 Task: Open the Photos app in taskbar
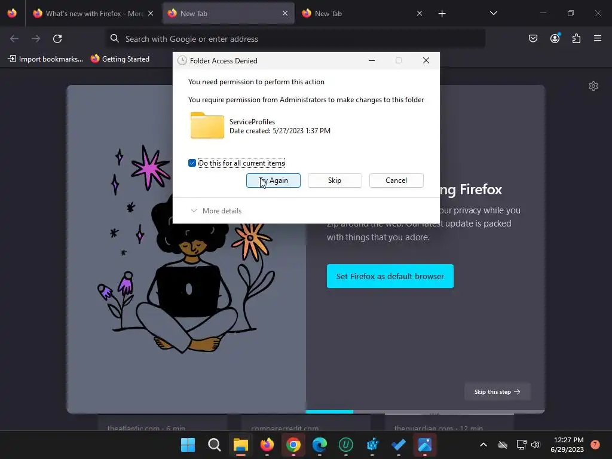425,444
